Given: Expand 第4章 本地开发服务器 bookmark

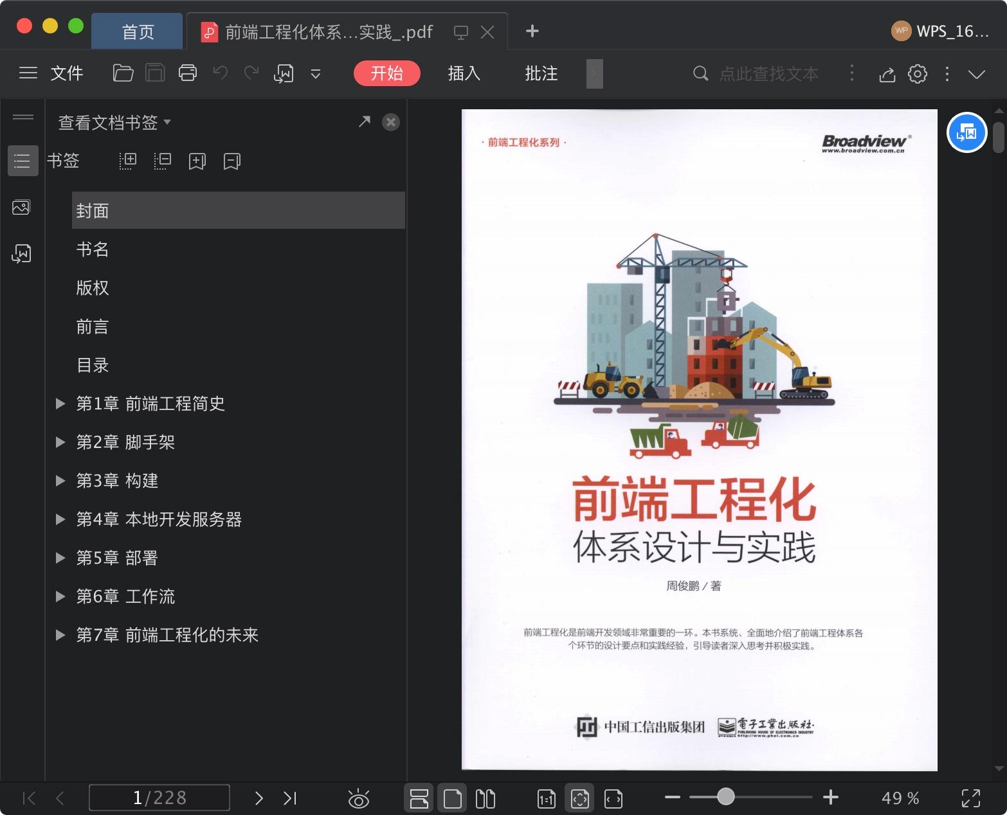Looking at the screenshot, I should (x=60, y=519).
